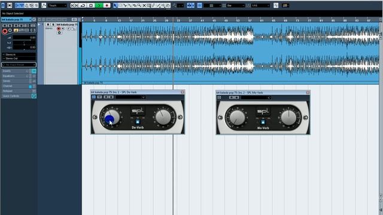Toggle Record Enable in the track list

click(x=59, y=29)
